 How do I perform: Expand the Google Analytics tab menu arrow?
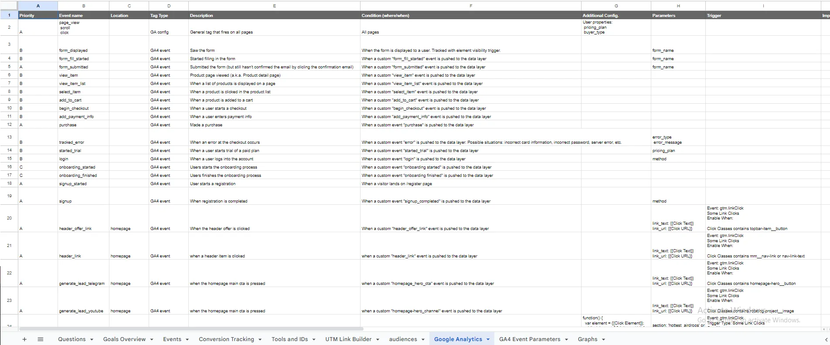(488, 339)
